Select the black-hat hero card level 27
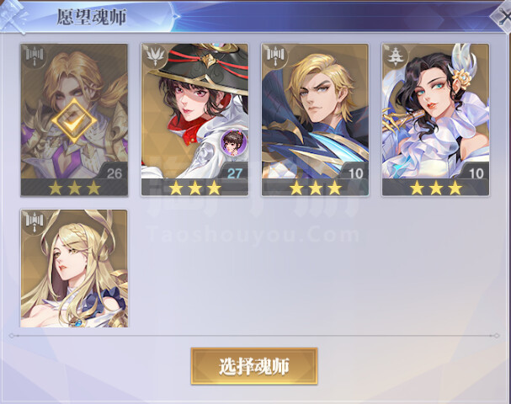Image resolution: width=511 pixels, height=404 pixels. click(194, 120)
